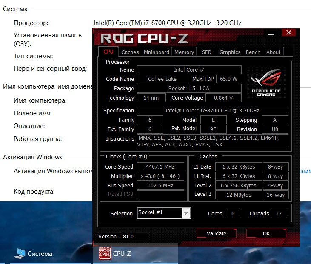The width and height of the screenshot is (311, 264).
Task: Open the Memory tab
Action: (184, 52)
